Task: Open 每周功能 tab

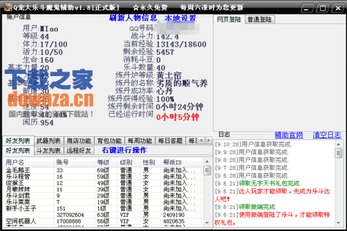Action: tap(139, 140)
